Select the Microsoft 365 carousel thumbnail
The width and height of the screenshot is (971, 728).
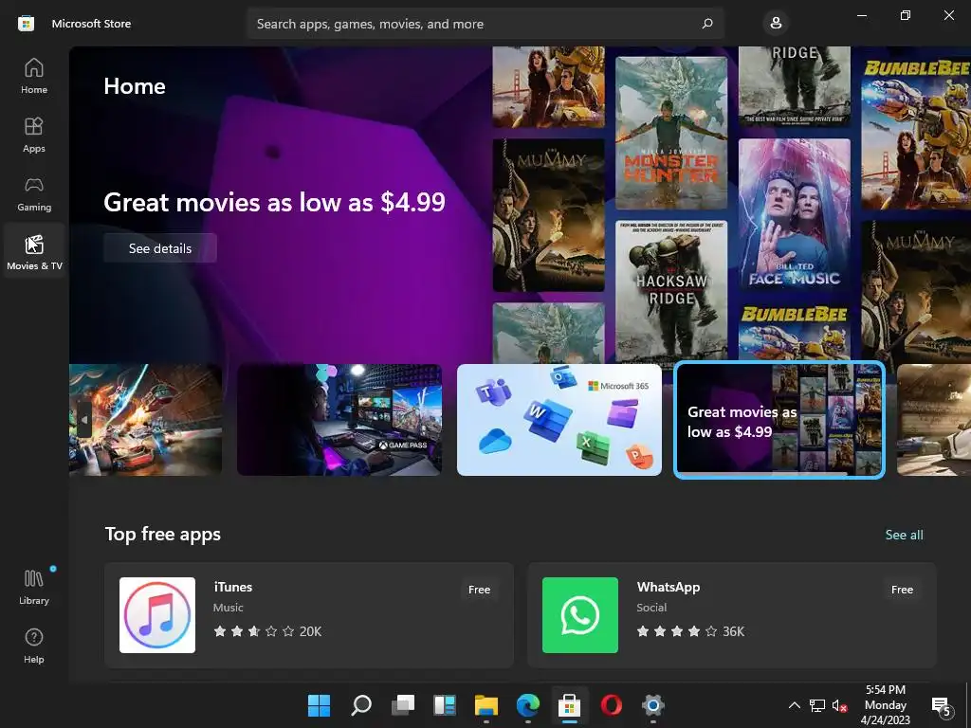pyautogui.click(x=559, y=420)
